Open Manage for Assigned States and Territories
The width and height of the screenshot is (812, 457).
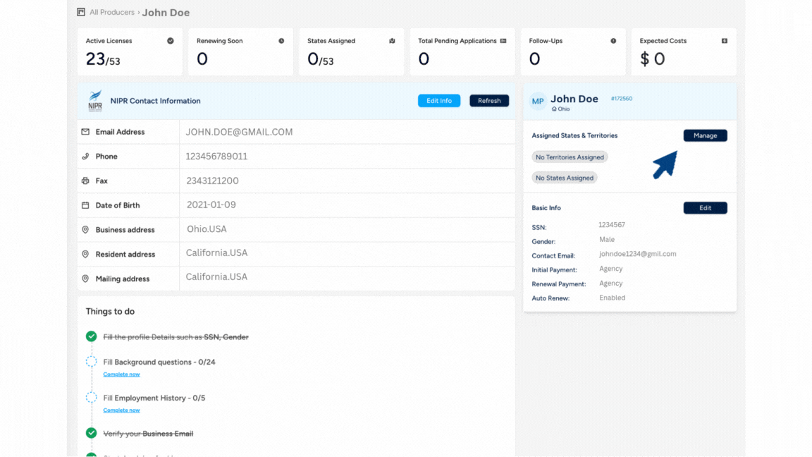705,135
